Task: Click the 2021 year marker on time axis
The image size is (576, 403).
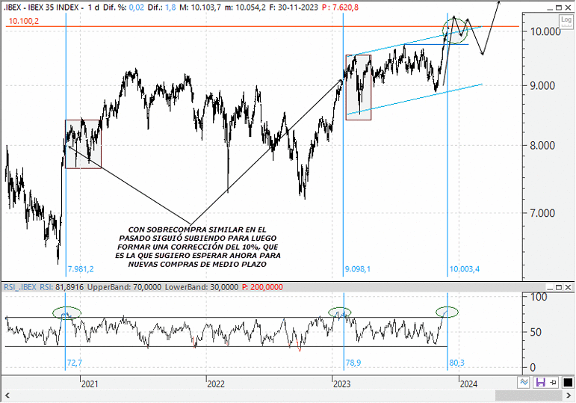Action: (x=90, y=384)
